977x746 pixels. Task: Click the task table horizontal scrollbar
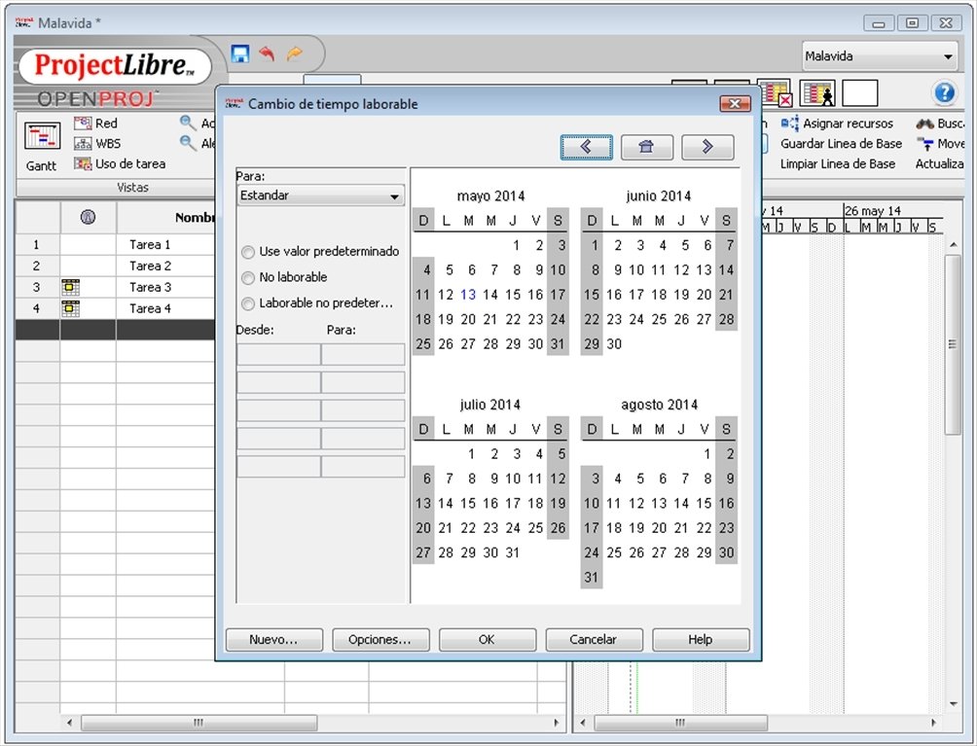click(199, 723)
